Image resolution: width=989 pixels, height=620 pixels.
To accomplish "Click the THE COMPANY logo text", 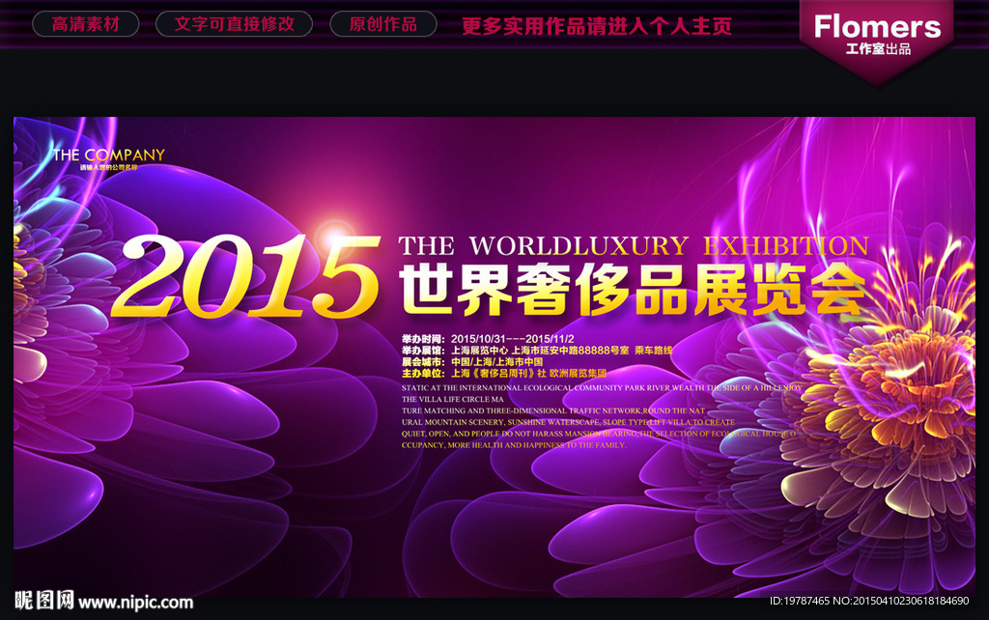I will click(x=108, y=155).
